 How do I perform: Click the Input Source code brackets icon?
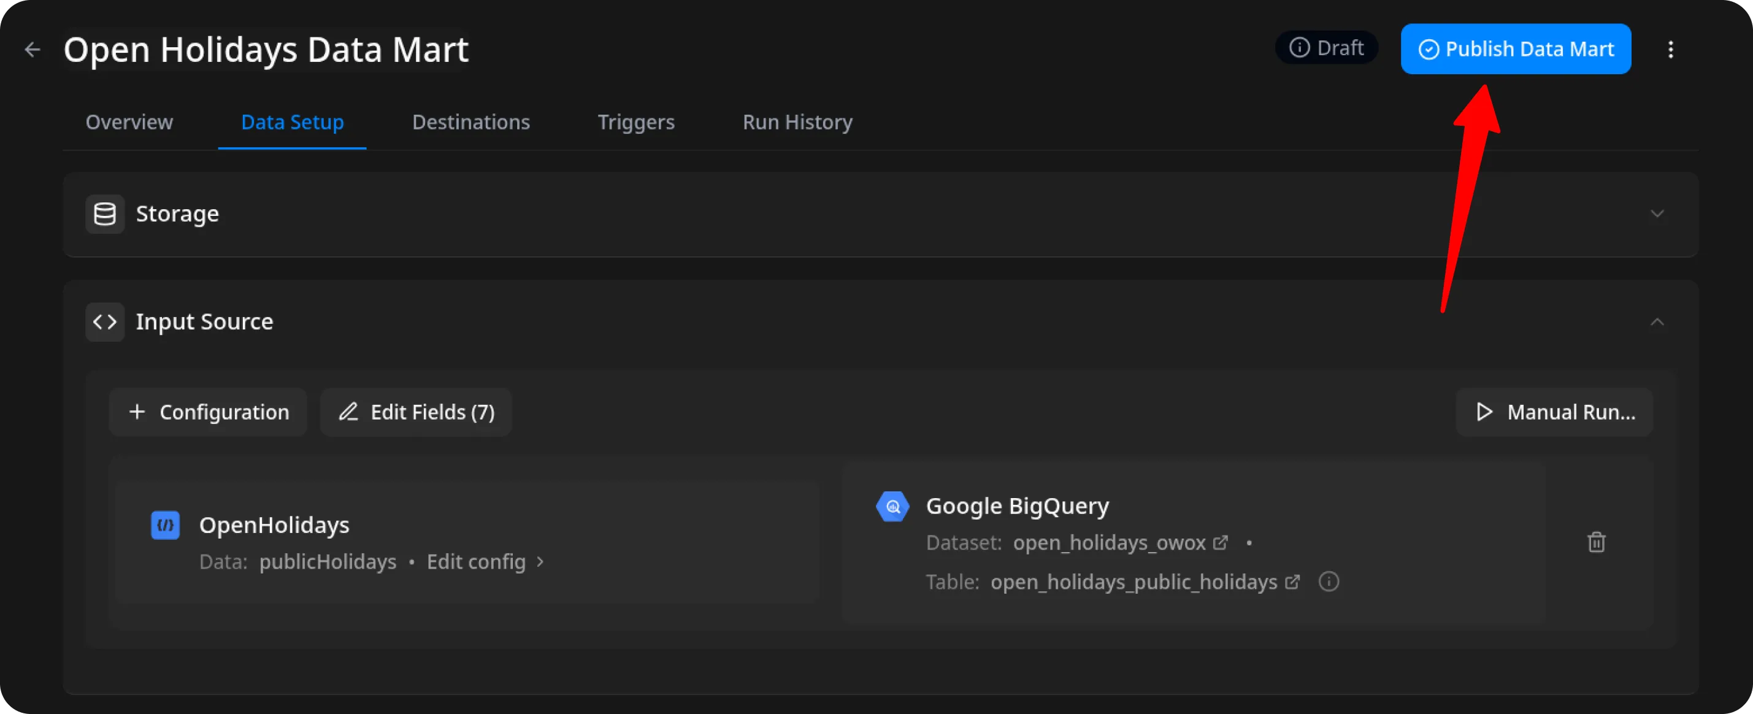[105, 322]
